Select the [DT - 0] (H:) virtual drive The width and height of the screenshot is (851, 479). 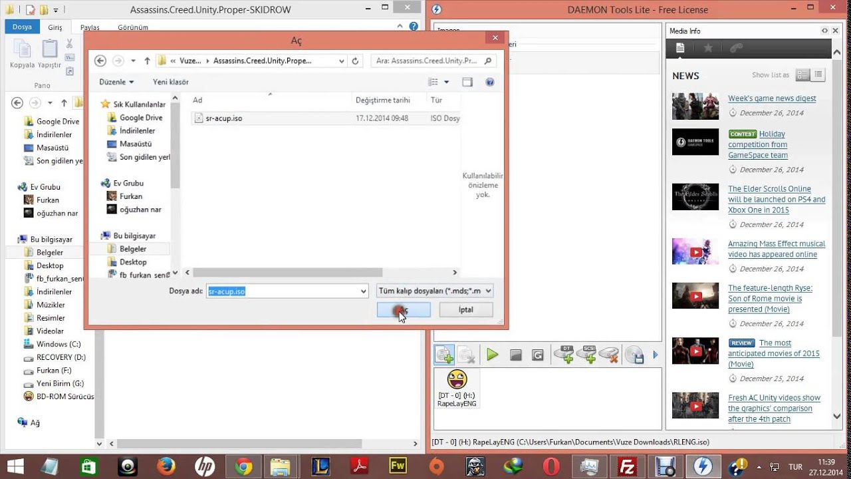pyautogui.click(x=457, y=388)
